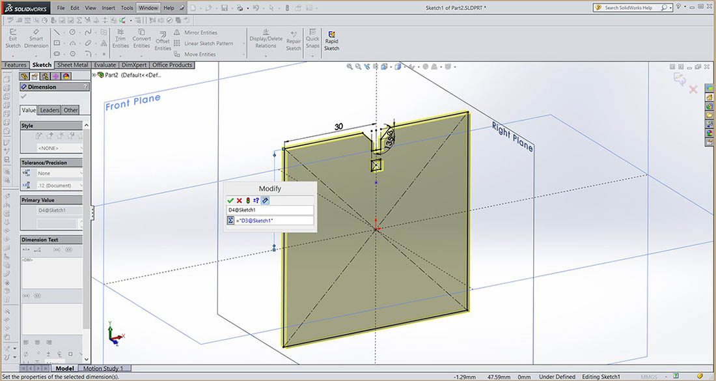The width and height of the screenshot is (716, 381).
Task: Select the Model tab at bottom
Action: 64,368
